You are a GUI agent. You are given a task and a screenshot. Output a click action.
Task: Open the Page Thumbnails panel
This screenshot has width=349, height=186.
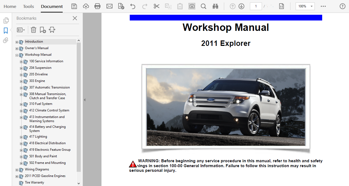tap(6, 20)
